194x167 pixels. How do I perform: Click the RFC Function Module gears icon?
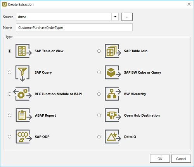click(x=23, y=94)
